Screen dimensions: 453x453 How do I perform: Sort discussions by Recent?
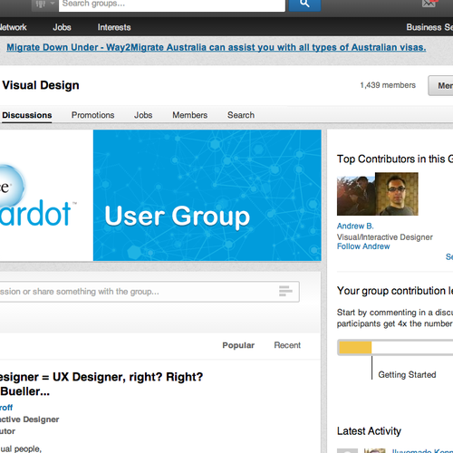click(x=287, y=345)
